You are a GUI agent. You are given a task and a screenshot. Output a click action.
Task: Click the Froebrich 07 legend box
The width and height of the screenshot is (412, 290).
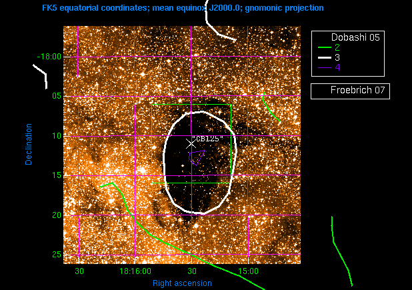[x=350, y=91]
